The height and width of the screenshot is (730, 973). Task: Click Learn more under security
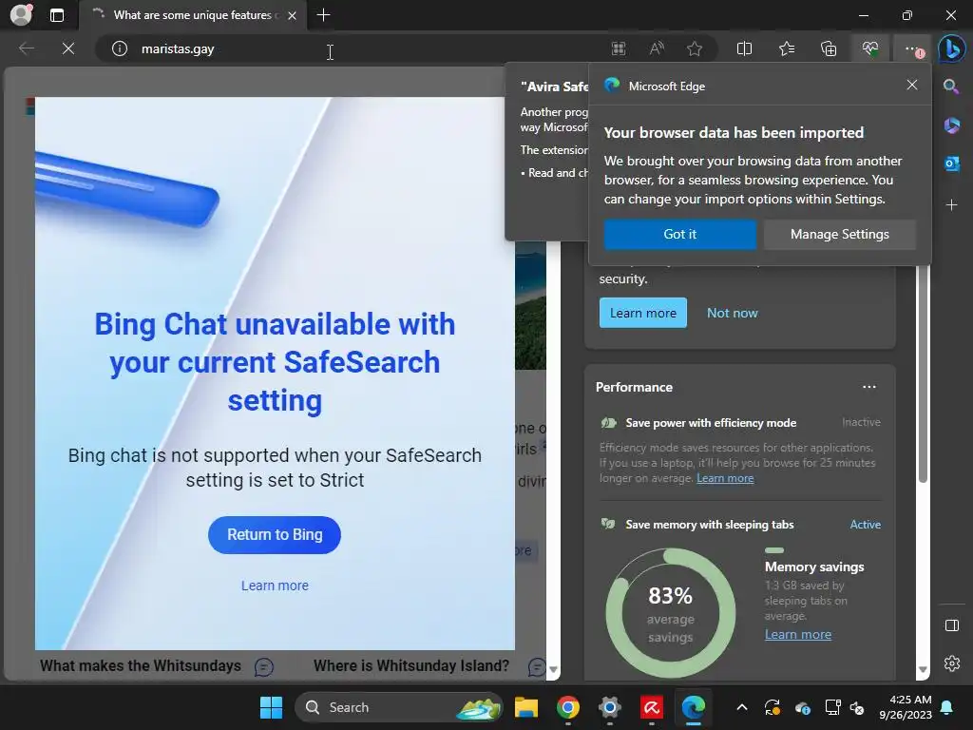click(643, 313)
